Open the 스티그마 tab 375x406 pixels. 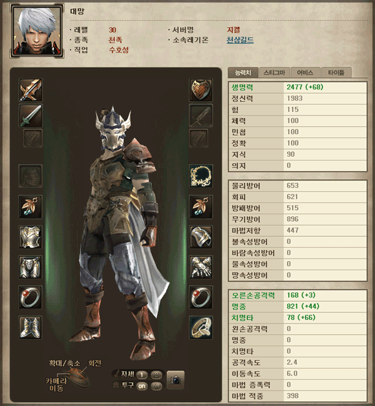pos(274,72)
